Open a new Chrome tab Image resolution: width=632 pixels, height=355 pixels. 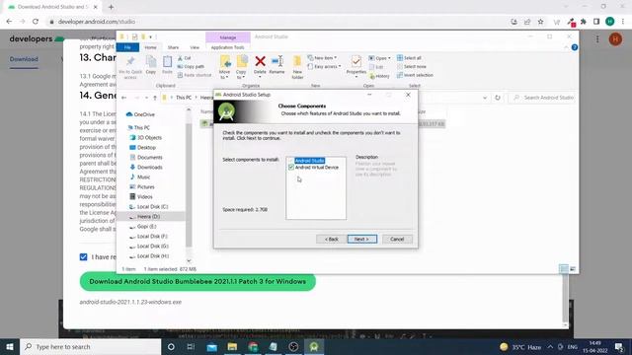pyautogui.click(x=111, y=7)
